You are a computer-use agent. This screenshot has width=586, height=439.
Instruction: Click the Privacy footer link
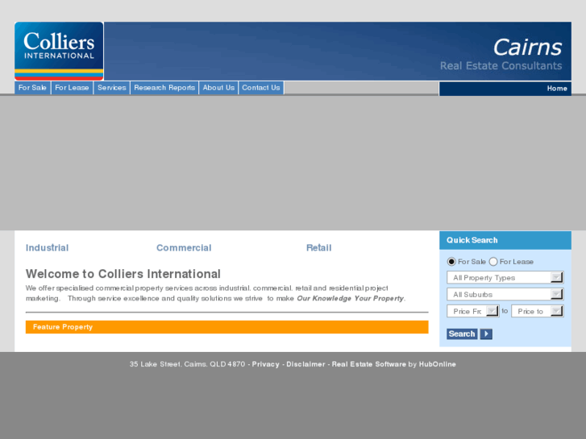(266, 364)
